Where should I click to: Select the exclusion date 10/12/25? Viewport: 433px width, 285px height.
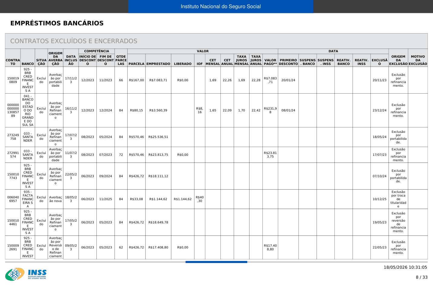379,199
